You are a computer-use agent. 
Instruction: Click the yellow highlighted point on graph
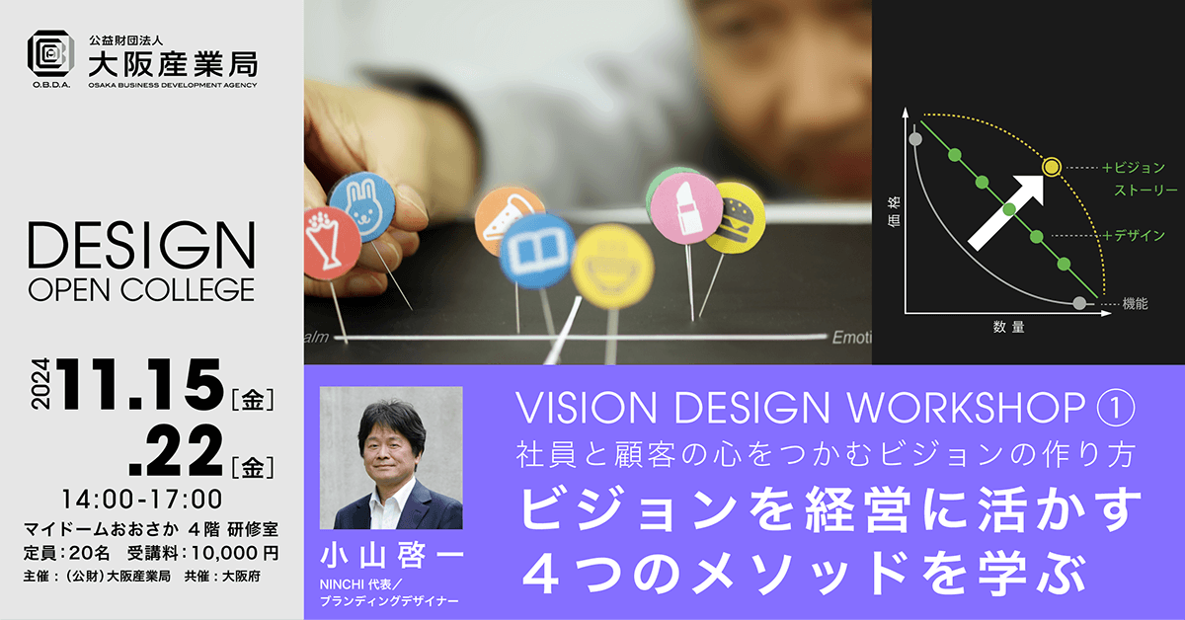[1052, 167]
